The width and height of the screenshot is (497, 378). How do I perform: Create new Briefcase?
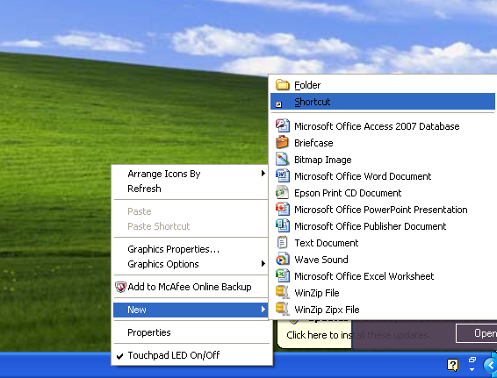(x=383, y=143)
